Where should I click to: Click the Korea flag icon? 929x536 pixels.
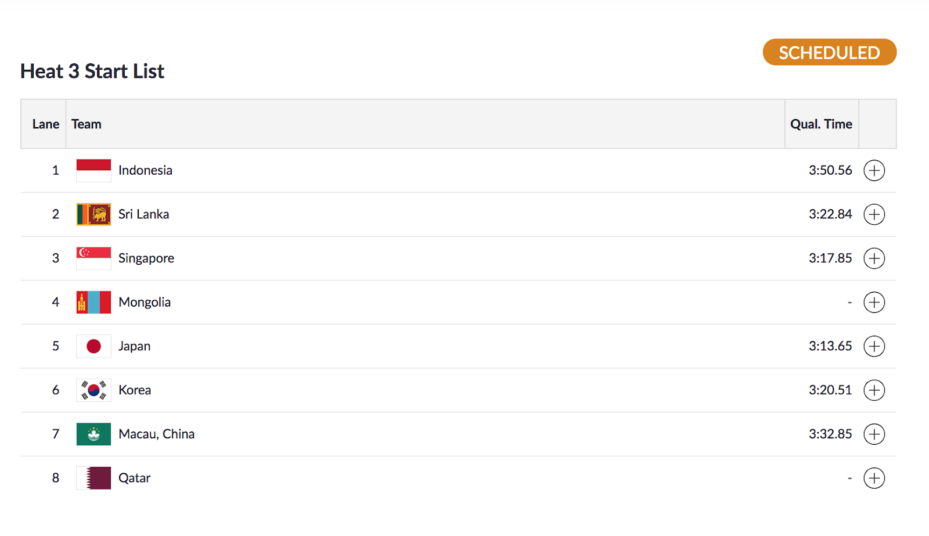(93, 390)
